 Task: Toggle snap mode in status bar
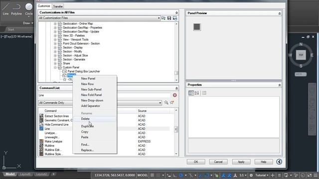(158, 175)
